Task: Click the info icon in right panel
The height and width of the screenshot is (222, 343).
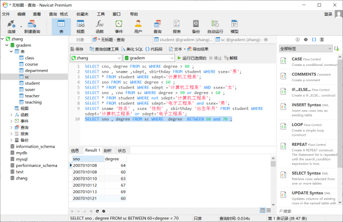Action: tap(297, 40)
